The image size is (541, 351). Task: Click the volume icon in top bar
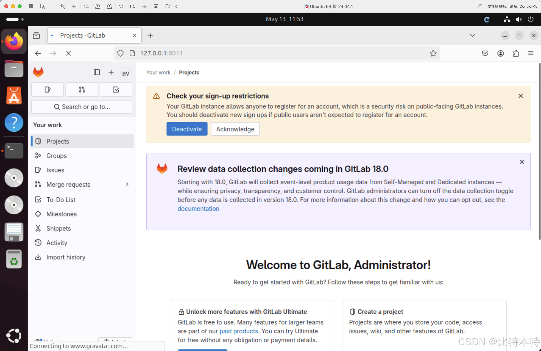519,19
